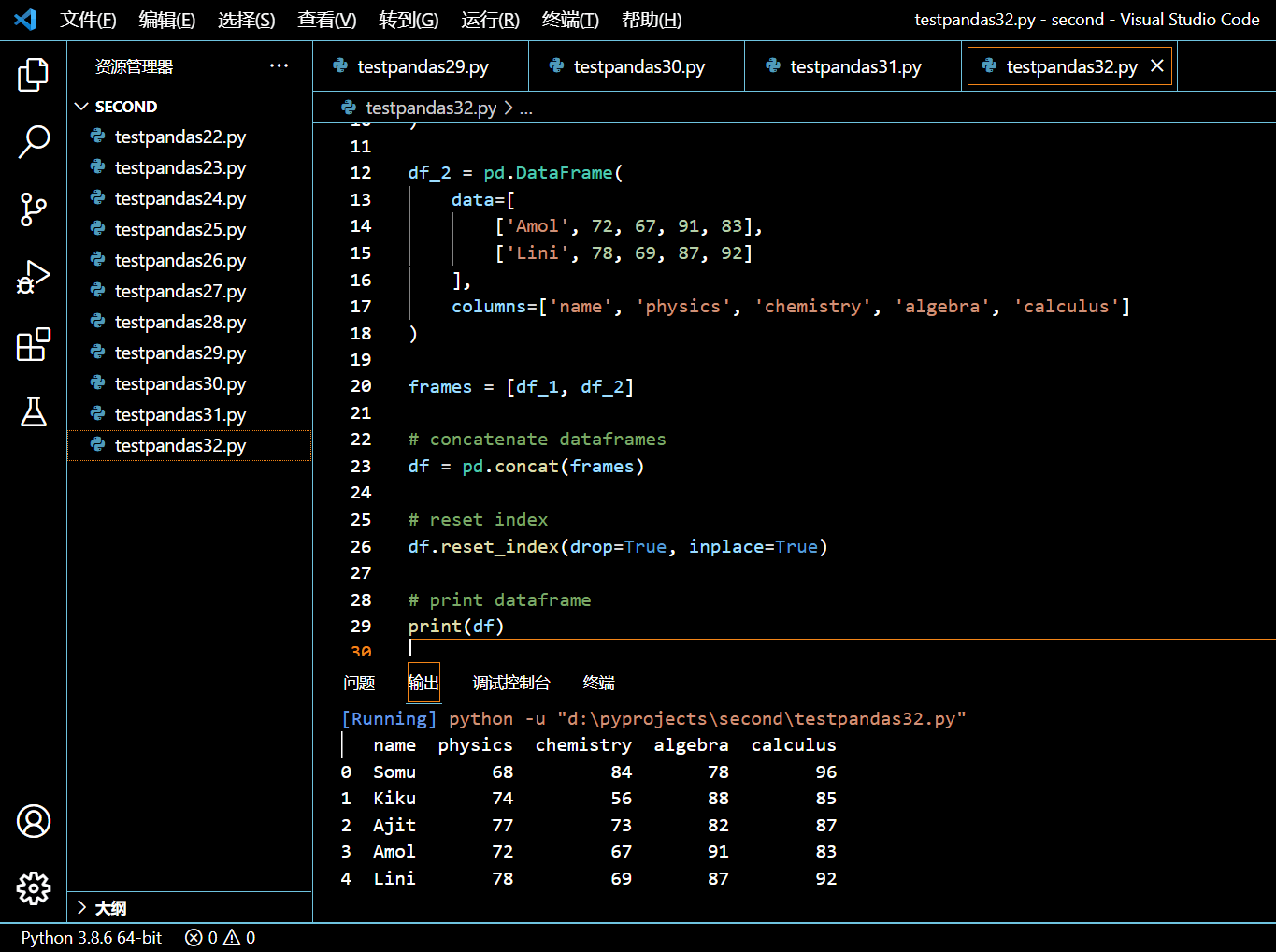
Task: Open testpandas22.py in explorer
Action: [x=190, y=137]
